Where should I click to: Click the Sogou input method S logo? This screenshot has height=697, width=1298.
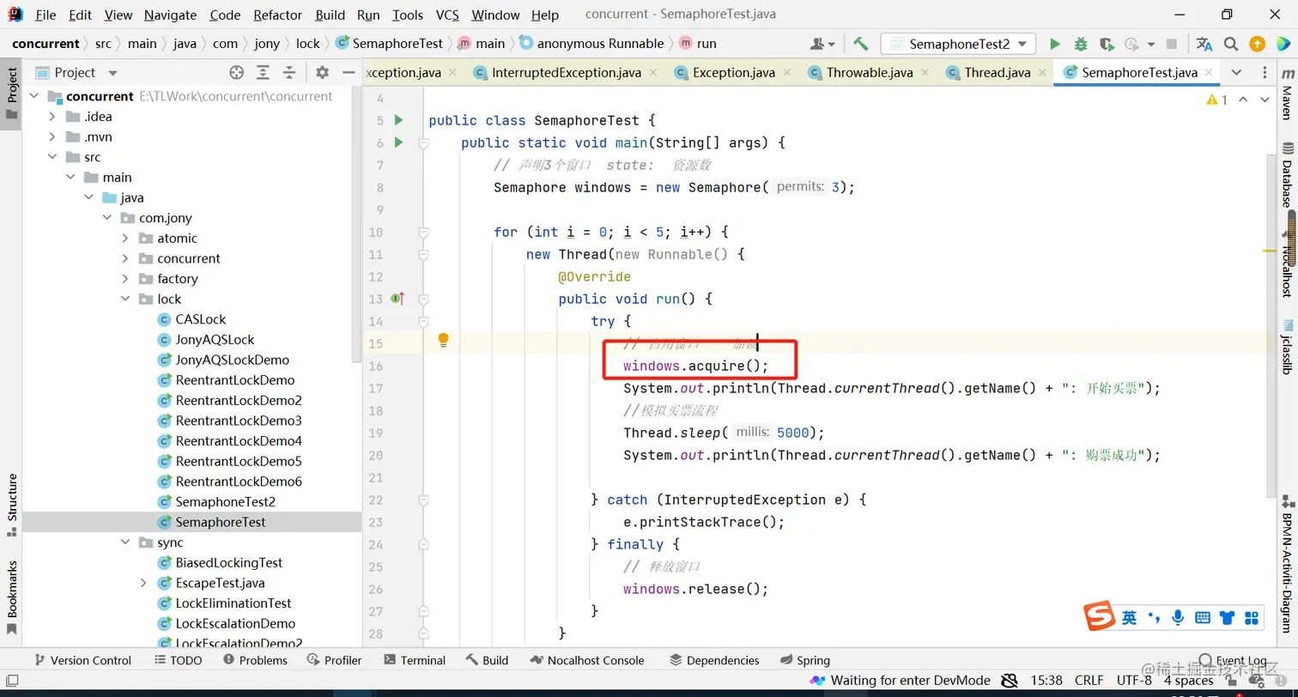tap(1099, 616)
